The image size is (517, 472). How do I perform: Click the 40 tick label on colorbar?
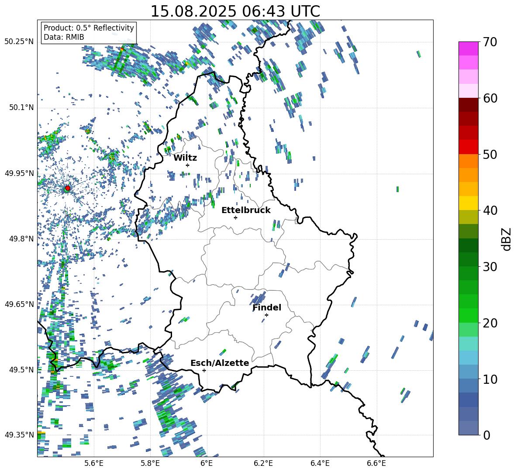click(490, 210)
